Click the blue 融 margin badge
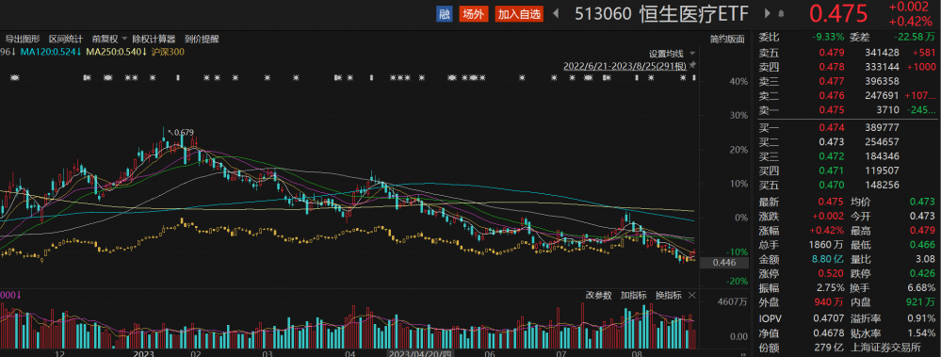941x357 pixels. click(x=444, y=14)
